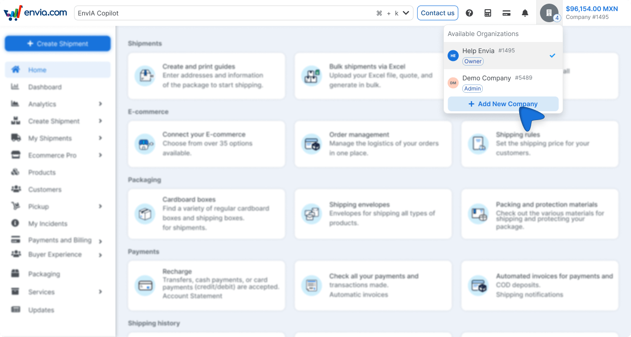This screenshot has width=631, height=337.
Task: Click the Cardboard boxes icon
Action: pos(145,214)
